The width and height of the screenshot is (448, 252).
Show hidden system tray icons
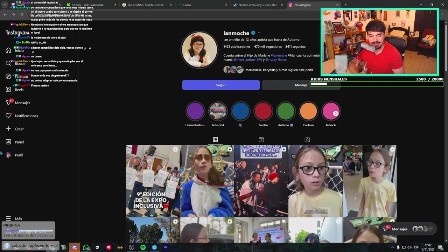tap(392, 247)
